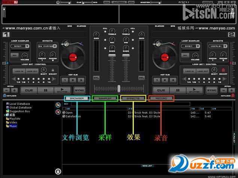Click left deck hot cue 3
Screen dimensions: 238x178
[81, 80]
